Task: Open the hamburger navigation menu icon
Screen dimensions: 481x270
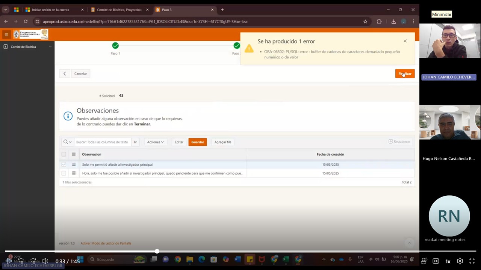Action: click(x=6, y=34)
